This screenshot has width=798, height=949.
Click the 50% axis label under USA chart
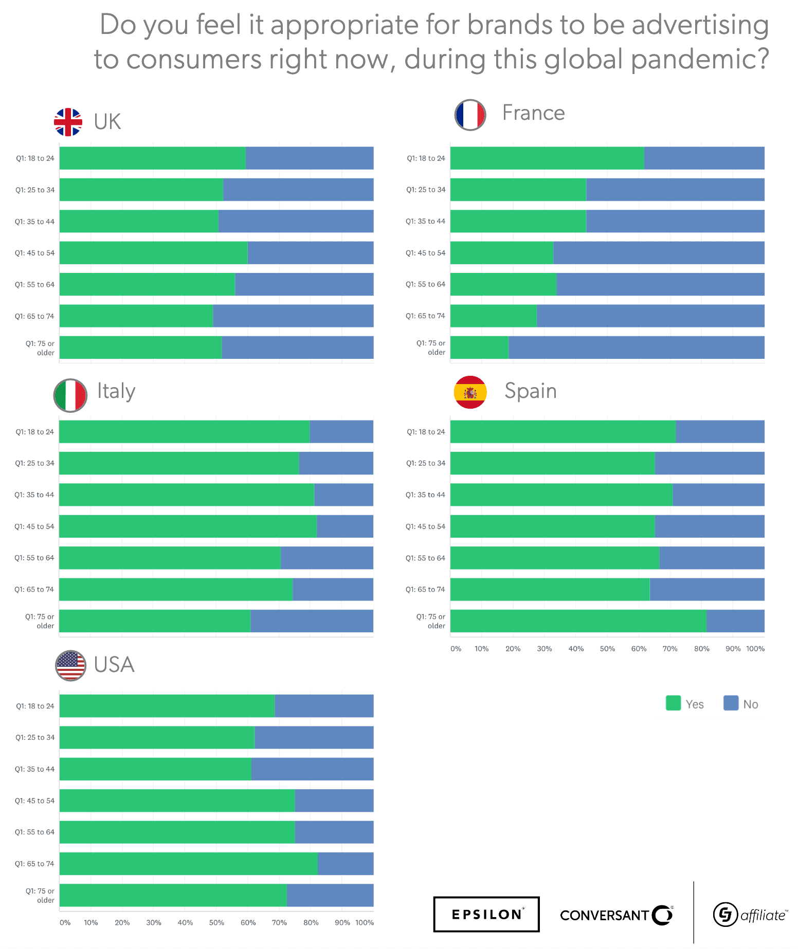click(x=216, y=923)
